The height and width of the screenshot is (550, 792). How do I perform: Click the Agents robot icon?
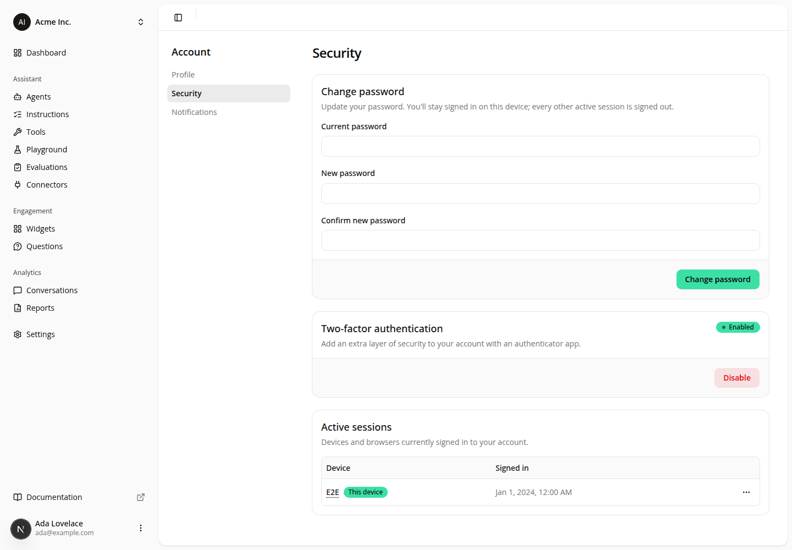[x=18, y=97]
